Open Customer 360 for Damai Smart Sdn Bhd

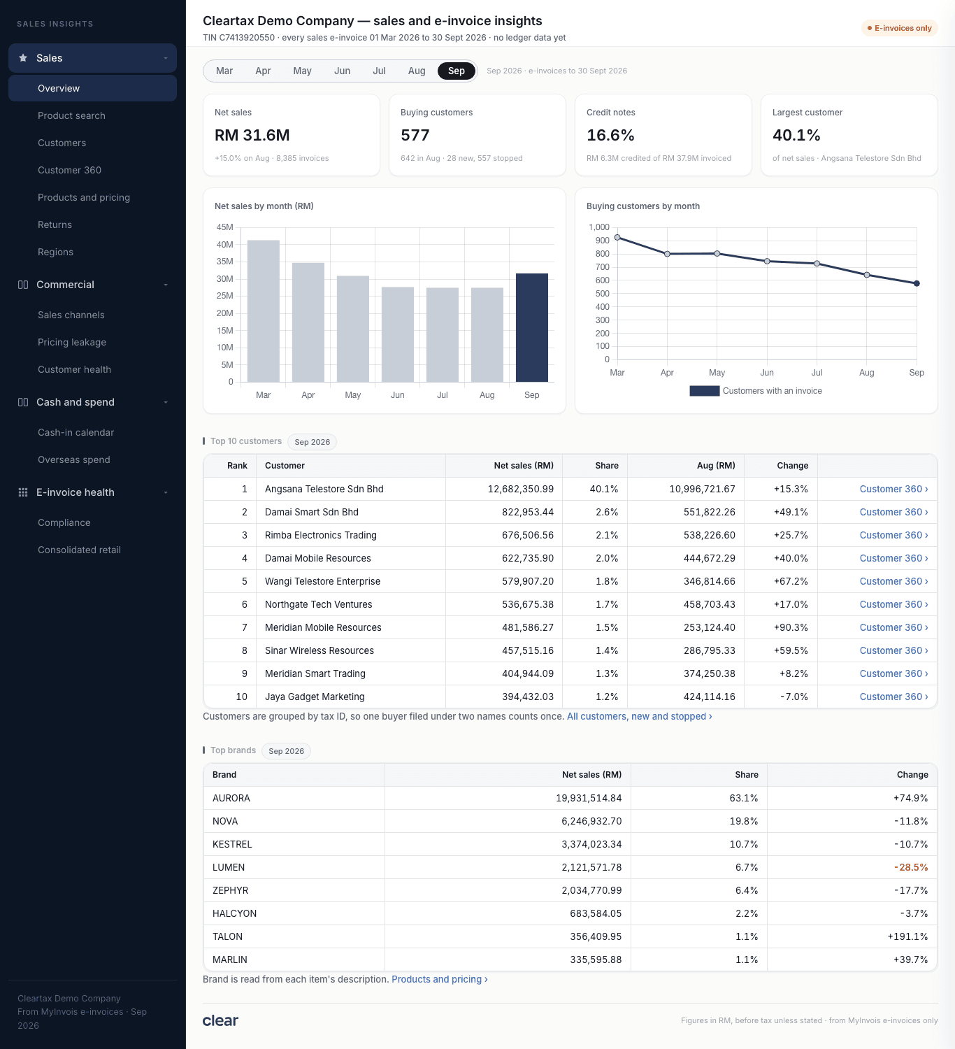(x=893, y=512)
